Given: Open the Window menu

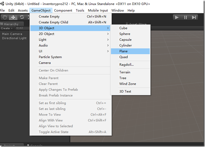Looking at the screenshot, I should 118,10.
